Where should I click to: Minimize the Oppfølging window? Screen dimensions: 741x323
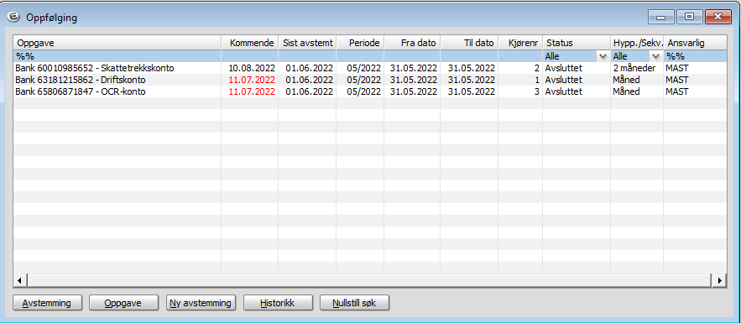tap(660, 17)
